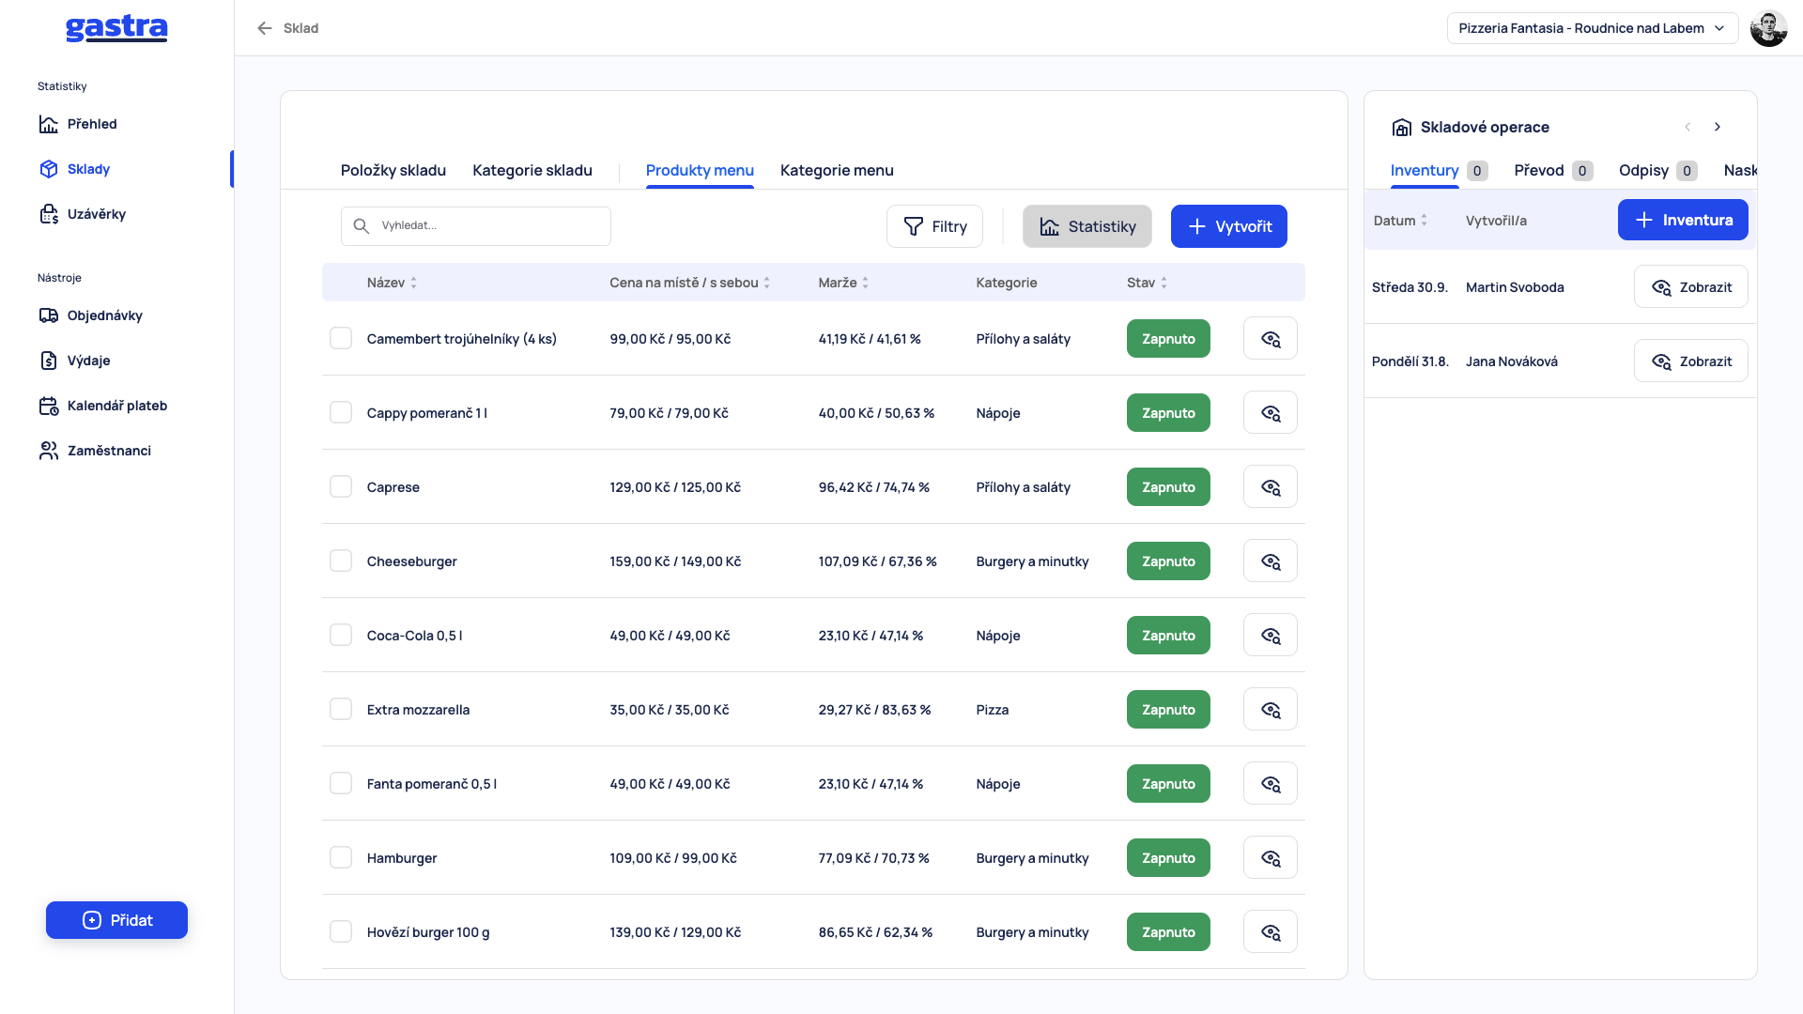Sort inventories by Datum
This screenshot has width=1803, height=1014.
1400,221
